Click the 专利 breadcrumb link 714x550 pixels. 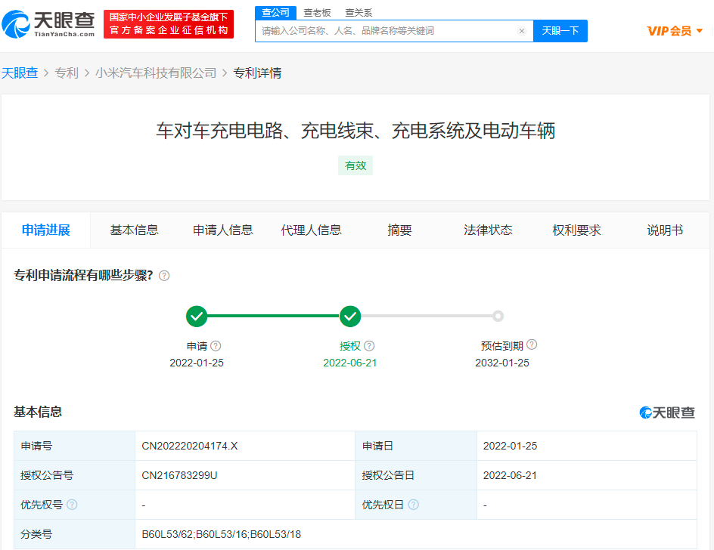[67, 73]
